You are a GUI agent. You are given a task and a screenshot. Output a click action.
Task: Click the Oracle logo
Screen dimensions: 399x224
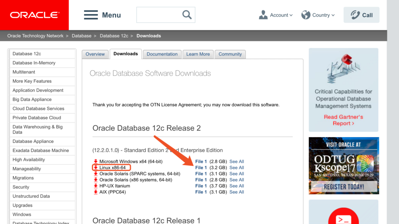(34, 15)
